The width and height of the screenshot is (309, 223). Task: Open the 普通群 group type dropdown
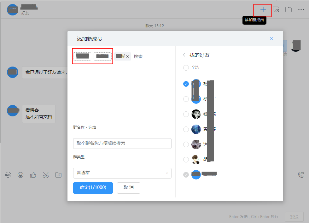(x=122, y=173)
